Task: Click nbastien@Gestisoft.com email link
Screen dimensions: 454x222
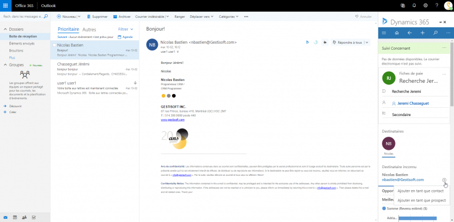Action: click(x=403, y=180)
